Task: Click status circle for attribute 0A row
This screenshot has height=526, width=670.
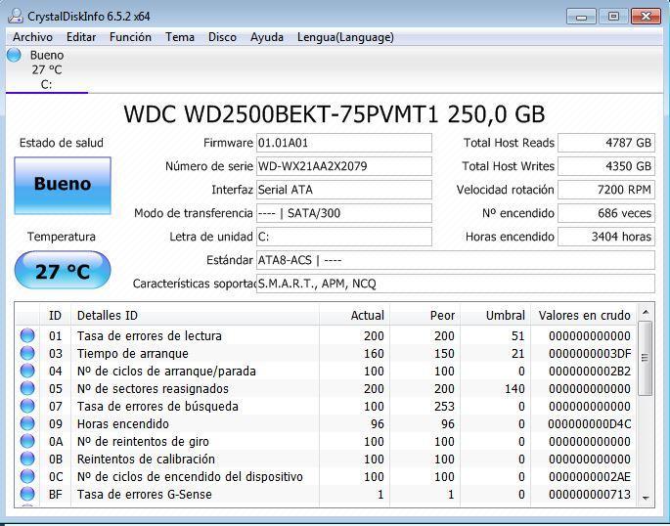Action: [x=27, y=441]
